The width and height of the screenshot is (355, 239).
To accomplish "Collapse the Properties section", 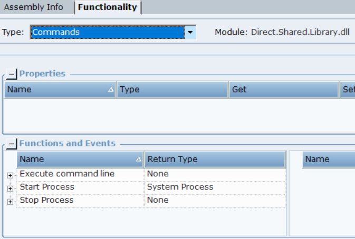I will coord(12,74).
